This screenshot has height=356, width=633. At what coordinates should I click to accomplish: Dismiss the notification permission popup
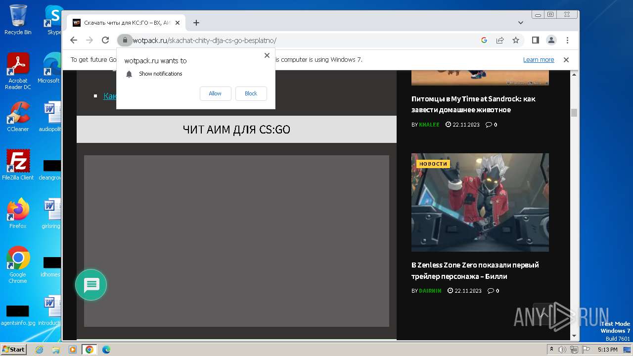click(267, 55)
